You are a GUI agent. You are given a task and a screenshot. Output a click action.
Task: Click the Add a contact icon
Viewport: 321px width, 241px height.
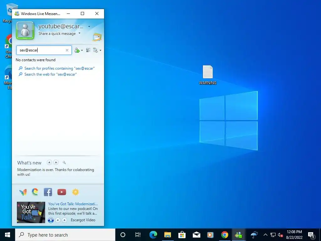pyautogui.click(x=77, y=50)
